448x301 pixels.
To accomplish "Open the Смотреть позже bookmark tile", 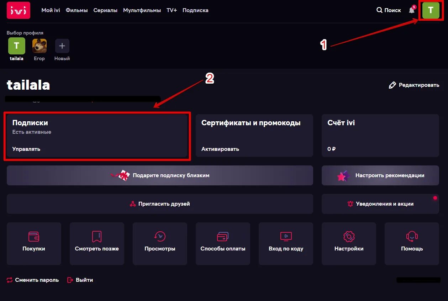I will (x=97, y=244).
